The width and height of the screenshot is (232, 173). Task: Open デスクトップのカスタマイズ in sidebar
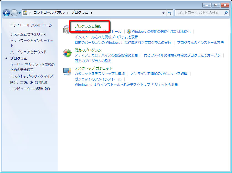pyautogui.click(x=32, y=76)
